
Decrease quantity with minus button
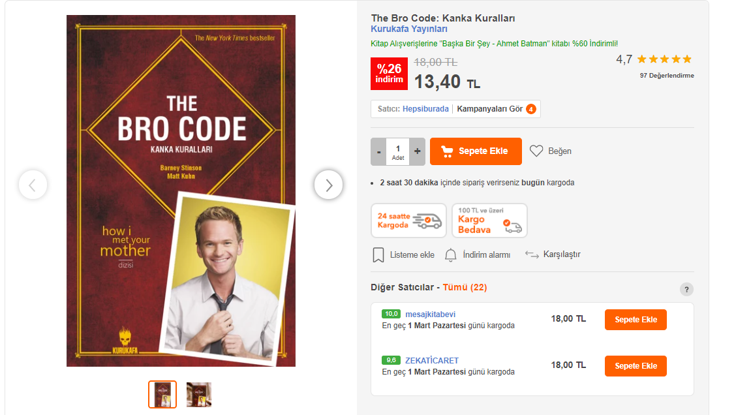(378, 151)
